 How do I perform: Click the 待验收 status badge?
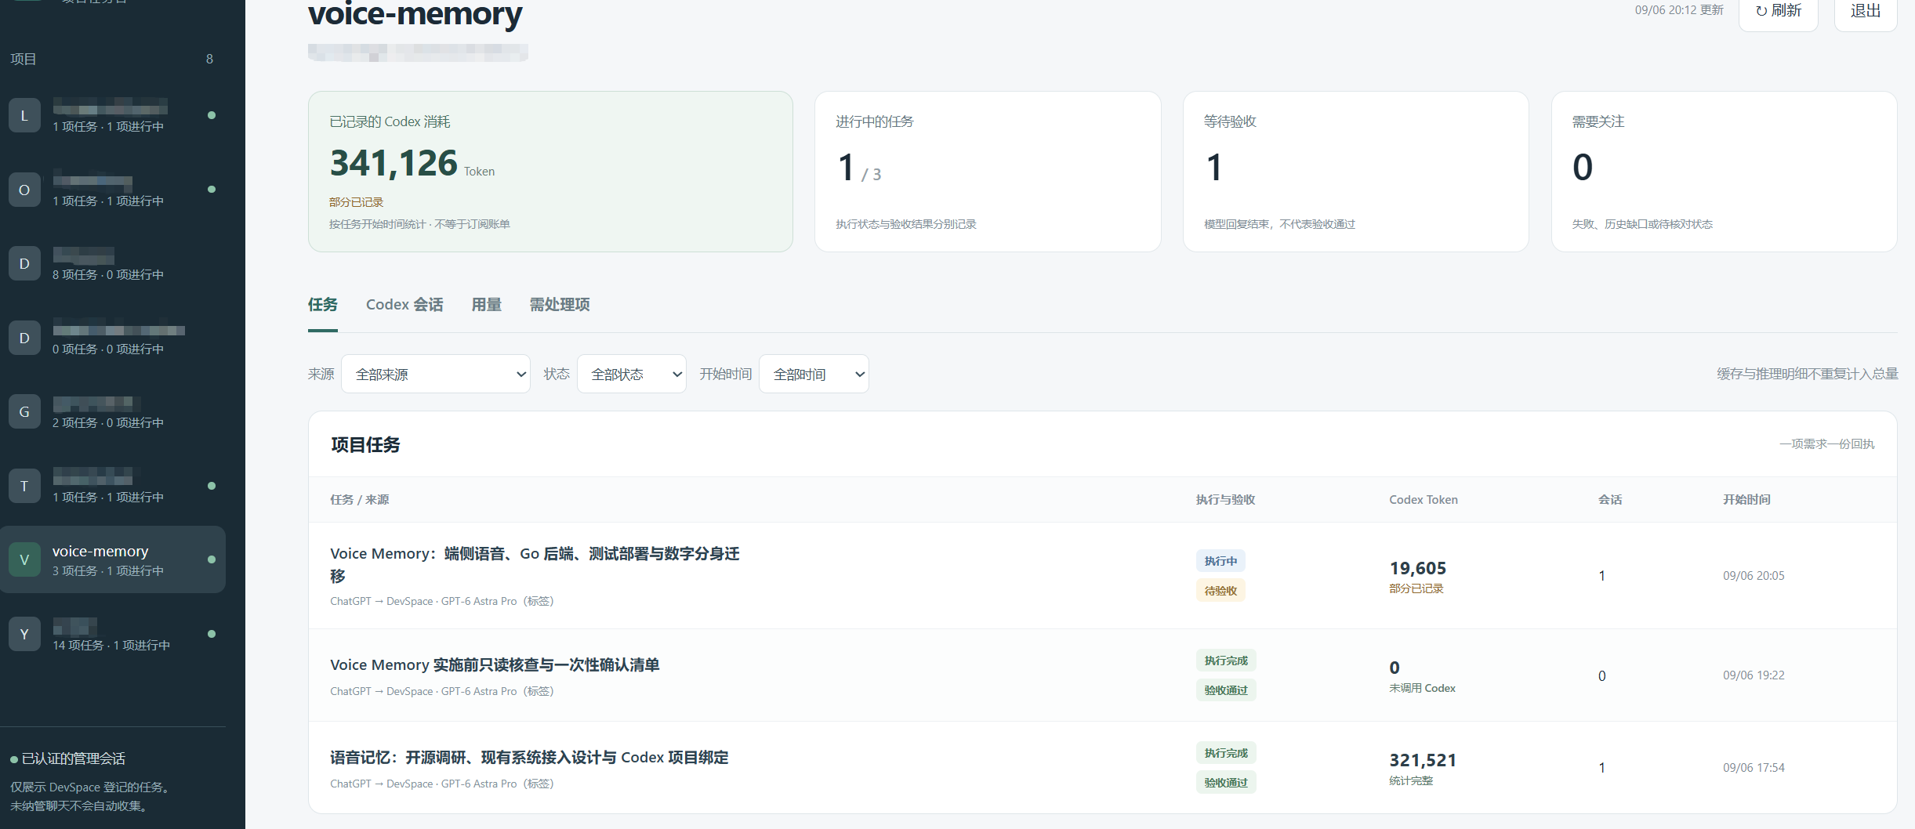[x=1220, y=591]
